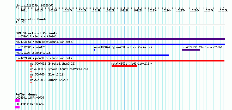Click the purple nsv6579130 variant bar
This screenshot has height=110, width=232.
pyautogui.click(x=191, y=50)
